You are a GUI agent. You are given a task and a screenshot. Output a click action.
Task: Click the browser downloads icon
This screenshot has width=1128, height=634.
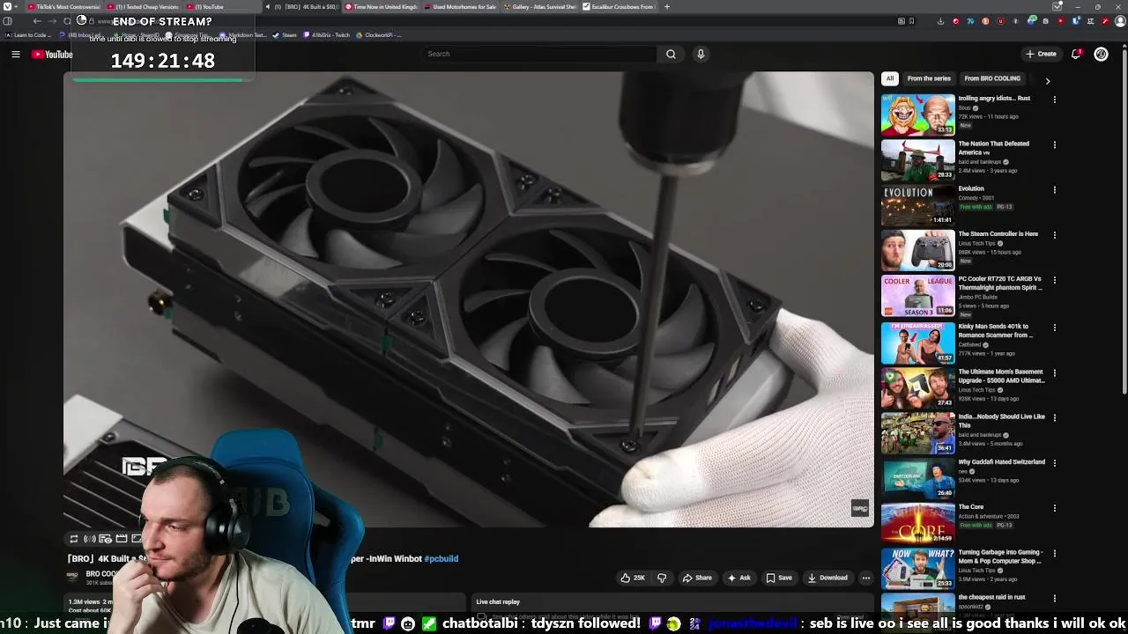pos(940,21)
